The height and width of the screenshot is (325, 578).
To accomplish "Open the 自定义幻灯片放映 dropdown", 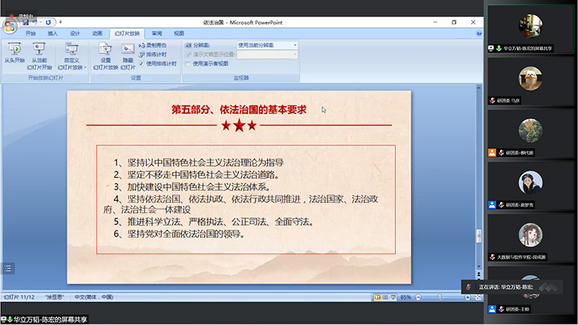I will point(72,56).
